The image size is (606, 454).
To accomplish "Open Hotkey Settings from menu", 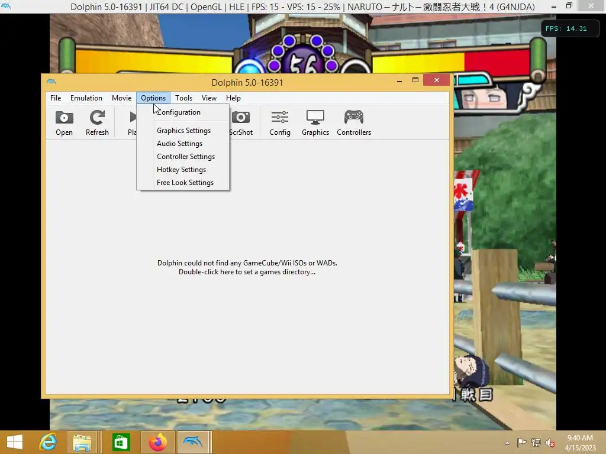I will 183,170.
